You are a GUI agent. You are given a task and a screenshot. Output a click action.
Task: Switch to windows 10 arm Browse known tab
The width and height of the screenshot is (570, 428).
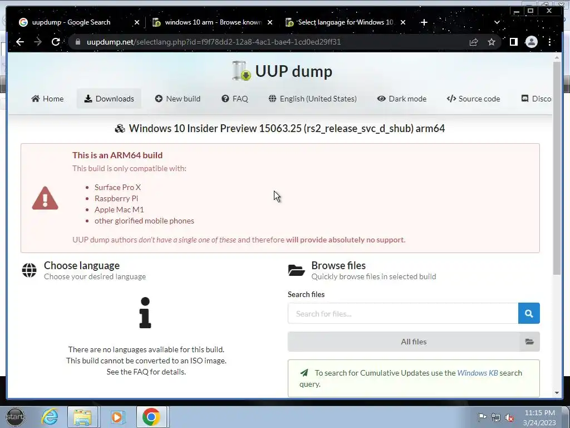pos(213,22)
